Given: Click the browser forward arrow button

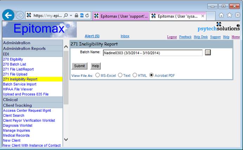Looking at the screenshot, I should point(20,15).
